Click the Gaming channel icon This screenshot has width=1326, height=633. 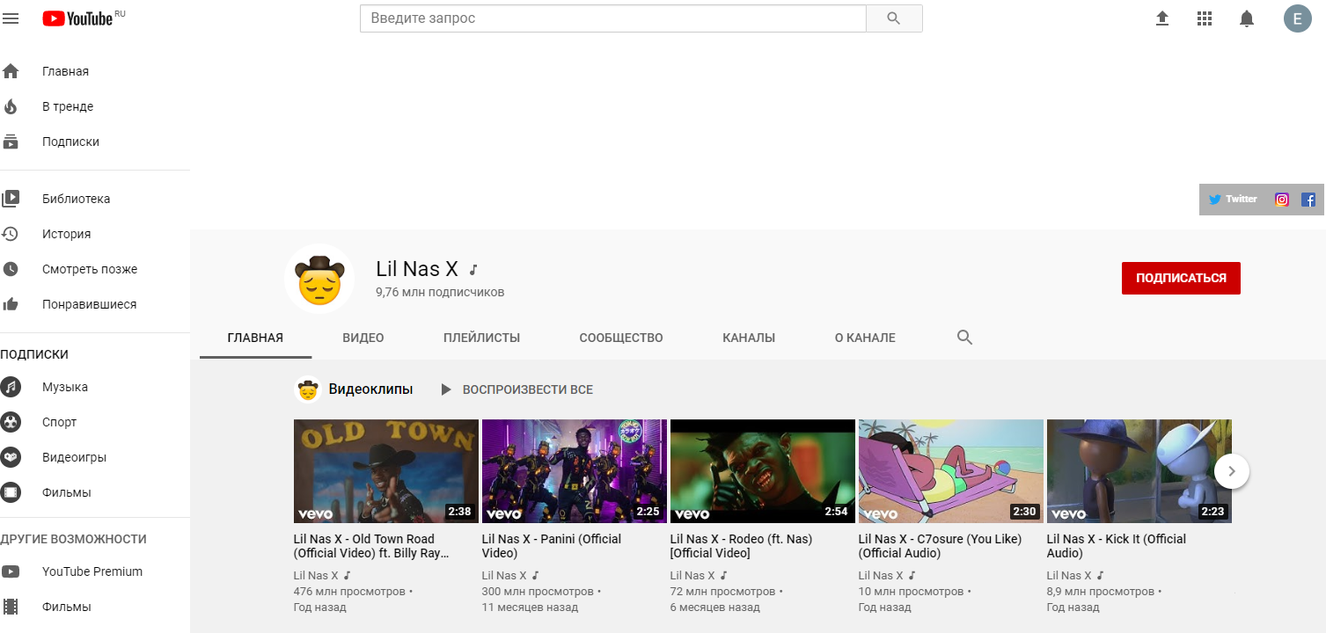coord(11,457)
